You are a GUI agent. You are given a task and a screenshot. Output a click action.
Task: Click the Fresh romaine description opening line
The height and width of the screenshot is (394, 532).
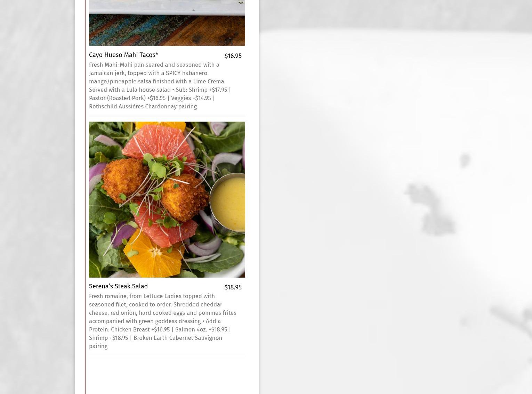152,296
